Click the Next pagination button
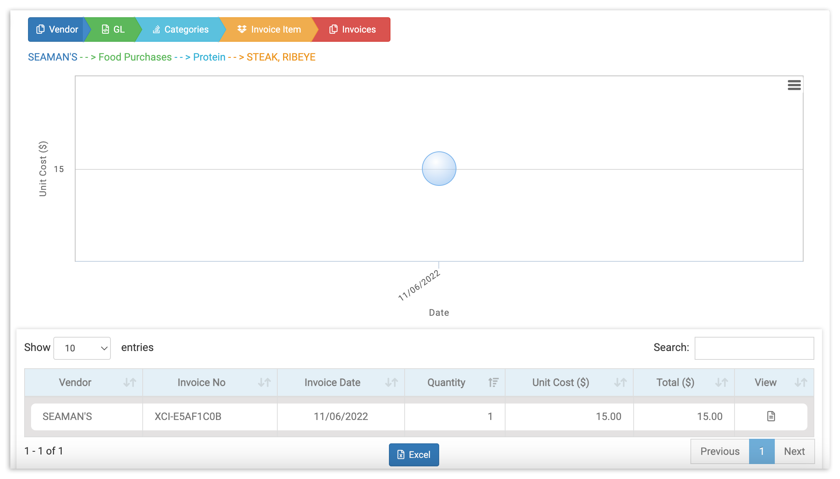 795,451
